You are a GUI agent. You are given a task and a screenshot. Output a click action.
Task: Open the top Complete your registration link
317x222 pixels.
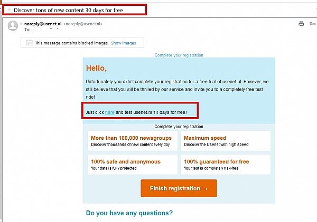[179, 55]
